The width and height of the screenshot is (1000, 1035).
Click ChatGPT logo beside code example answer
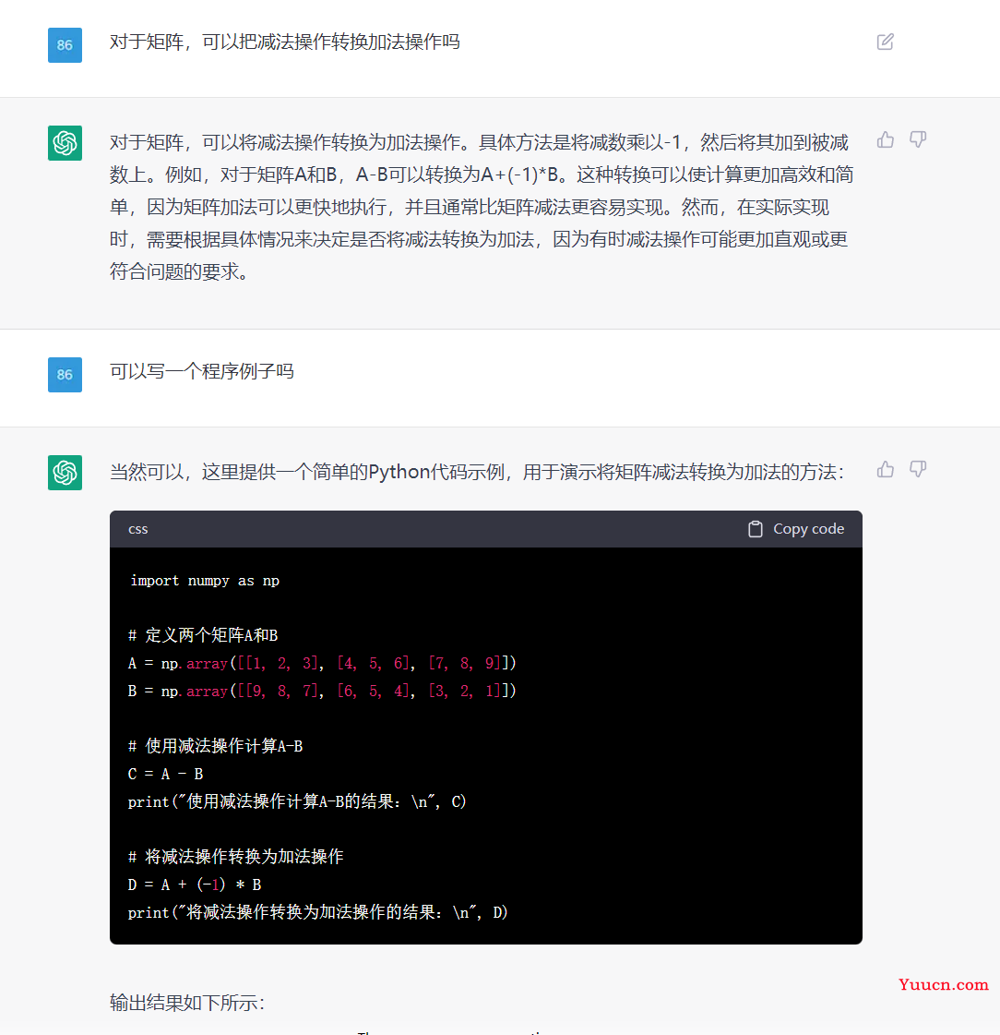[65, 473]
